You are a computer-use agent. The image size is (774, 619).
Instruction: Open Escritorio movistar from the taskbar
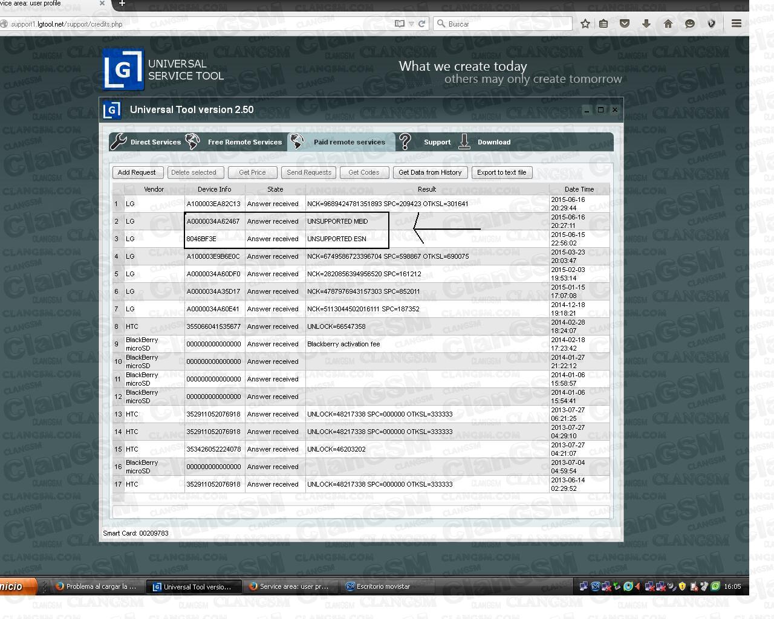(386, 586)
